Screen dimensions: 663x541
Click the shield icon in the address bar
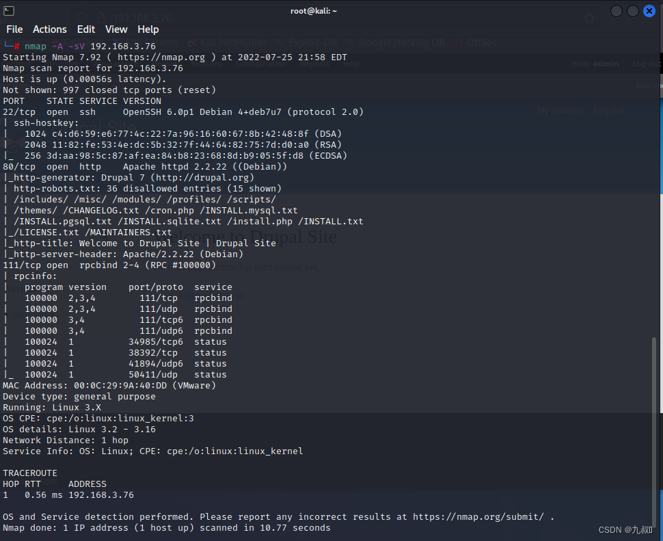(x=83, y=17)
